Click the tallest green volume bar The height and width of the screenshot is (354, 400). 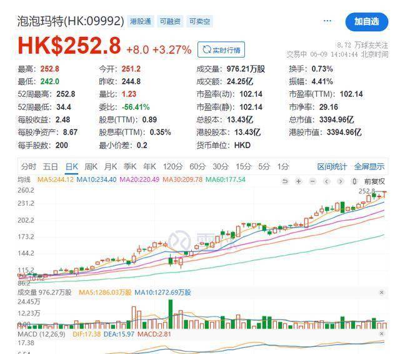(171, 314)
